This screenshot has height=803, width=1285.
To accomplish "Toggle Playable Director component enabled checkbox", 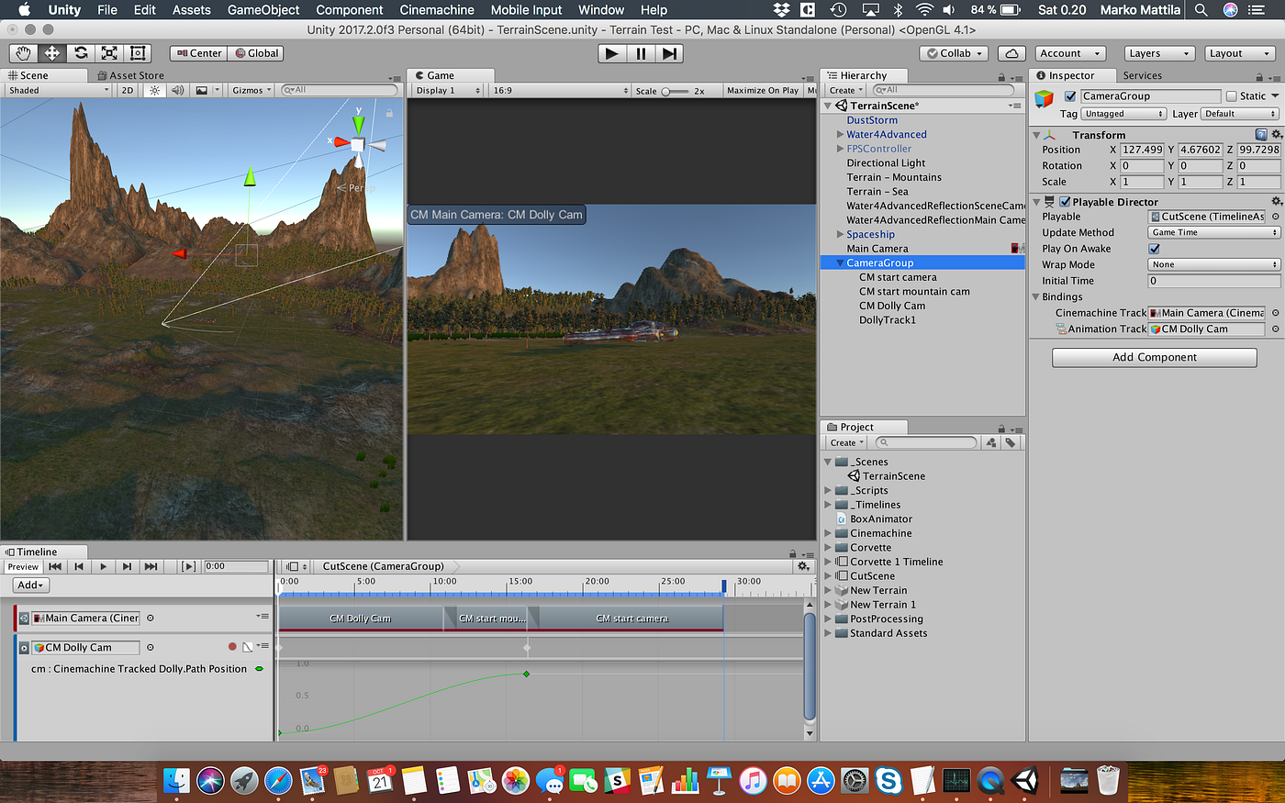I will (x=1065, y=202).
